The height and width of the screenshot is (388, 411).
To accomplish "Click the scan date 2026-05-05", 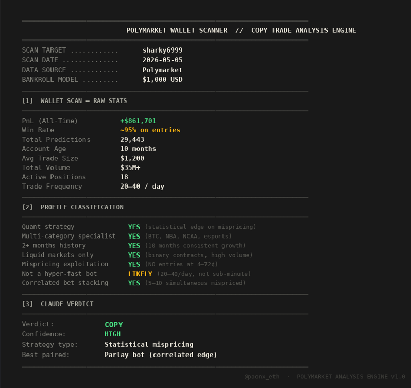I will pyautogui.click(x=162, y=60).
